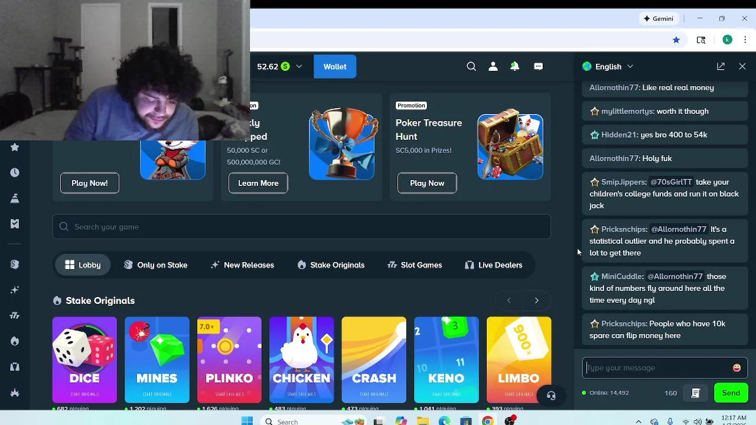
Task: Open Gemini in Chrome title bar
Action: click(x=659, y=18)
